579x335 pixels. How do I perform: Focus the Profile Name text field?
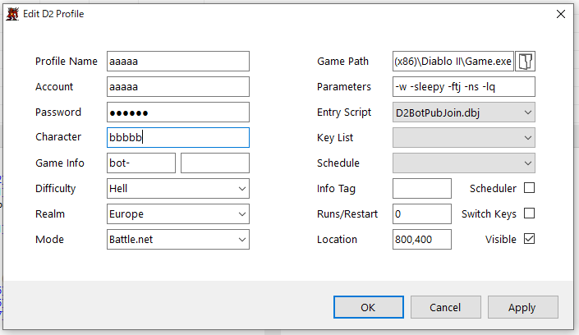(178, 62)
